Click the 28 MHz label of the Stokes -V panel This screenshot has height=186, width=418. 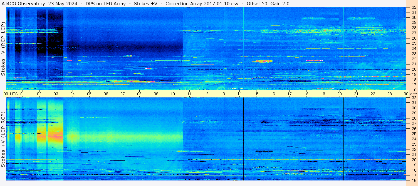[414, 28]
